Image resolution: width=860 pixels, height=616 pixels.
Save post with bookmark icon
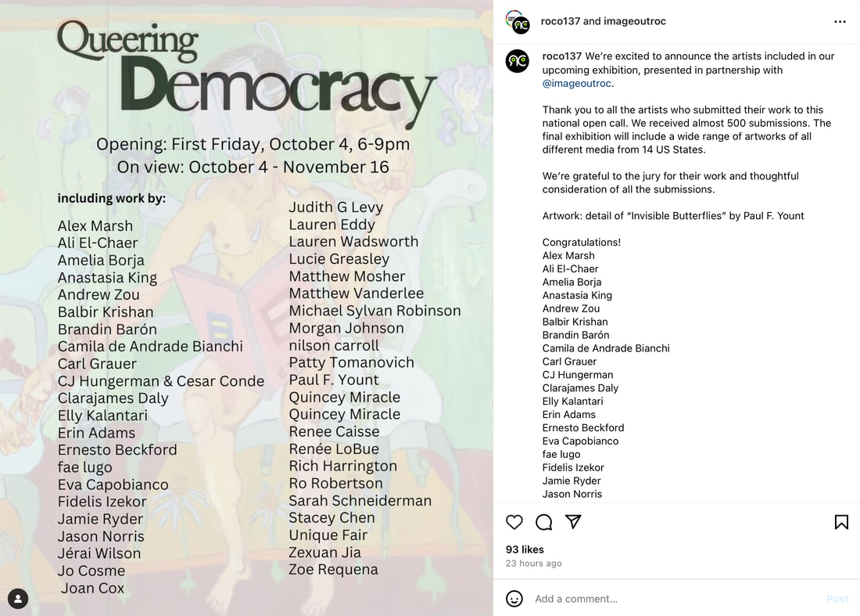click(x=841, y=521)
